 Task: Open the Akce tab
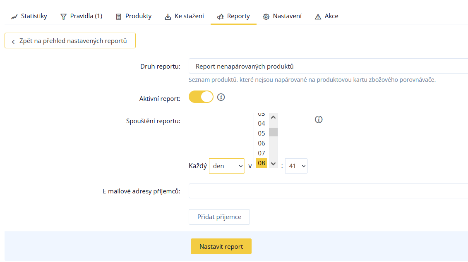(326, 16)
